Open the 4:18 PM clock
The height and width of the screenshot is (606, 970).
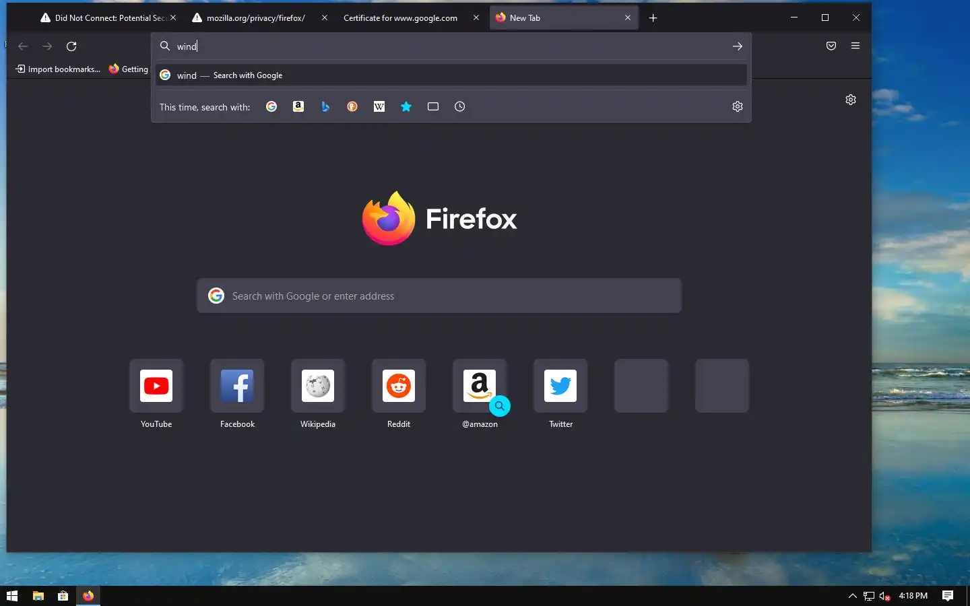[x=913, y=596]
